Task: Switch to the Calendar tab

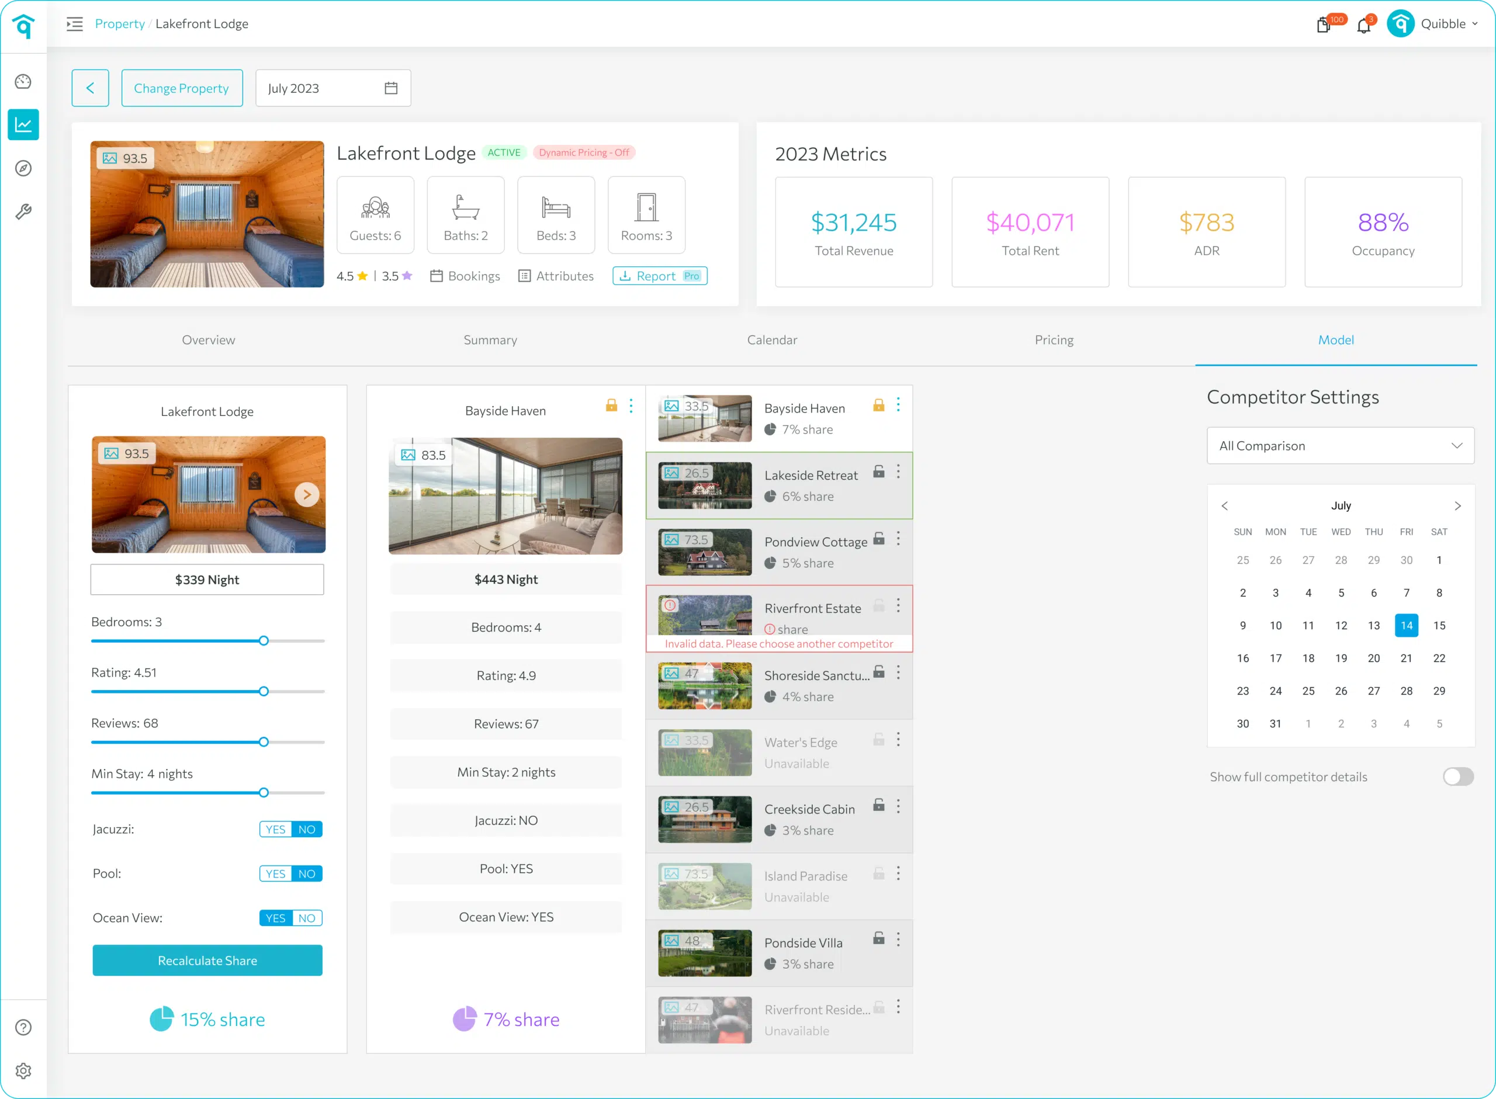Action: coord(771,340)
